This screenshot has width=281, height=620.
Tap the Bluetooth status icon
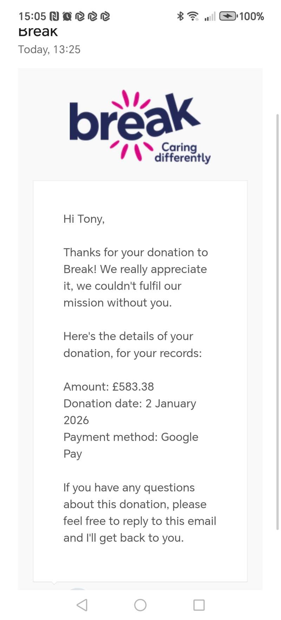click(x=180, y=16)
